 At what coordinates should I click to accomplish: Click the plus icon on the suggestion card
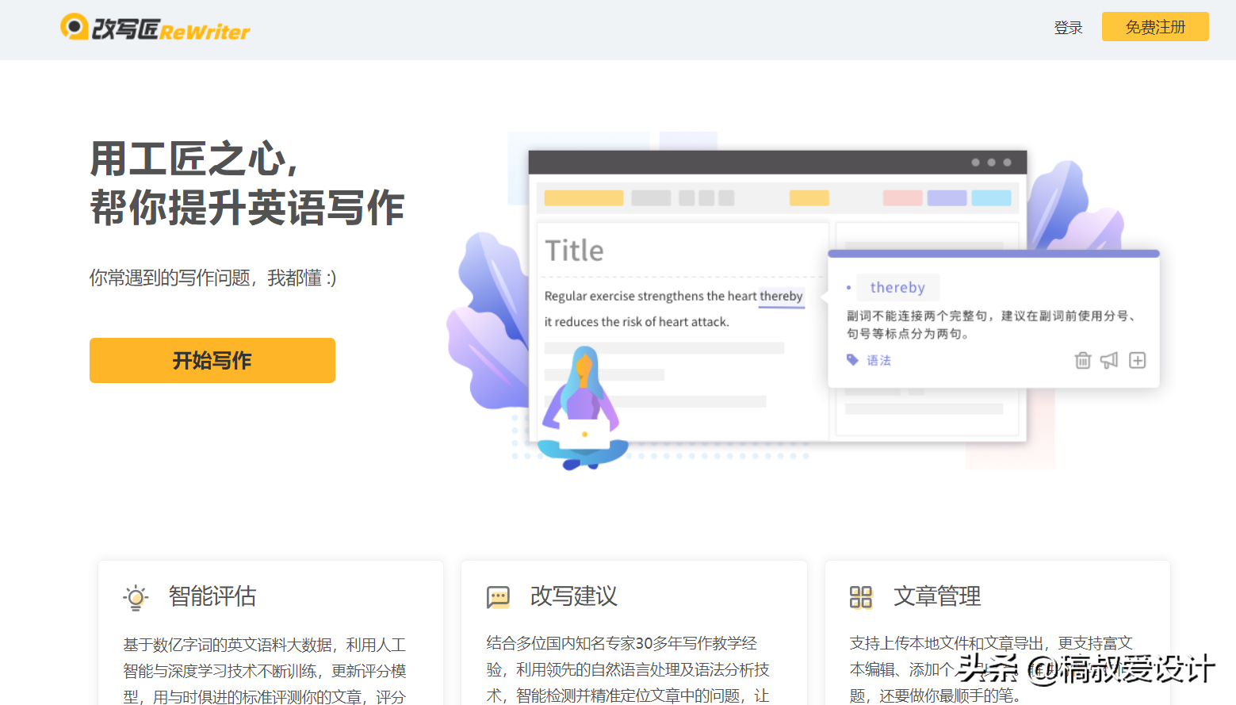[1137, 360]
